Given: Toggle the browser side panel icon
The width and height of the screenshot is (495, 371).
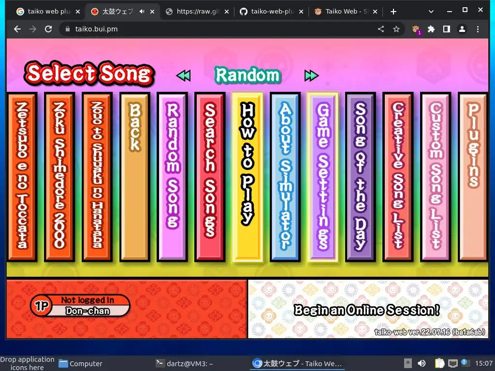Looking at the screenshot, I should (446, 29).
